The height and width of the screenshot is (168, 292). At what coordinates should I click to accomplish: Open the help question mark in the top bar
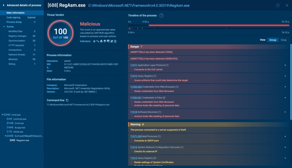click(277, 5)
